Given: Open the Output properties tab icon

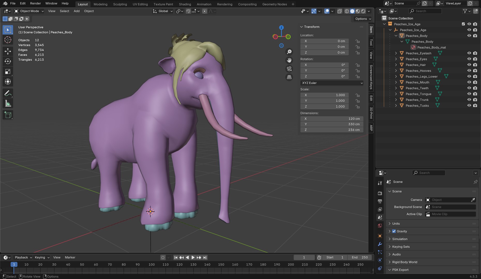Looking at the screenshot, I should click(380, 201).
